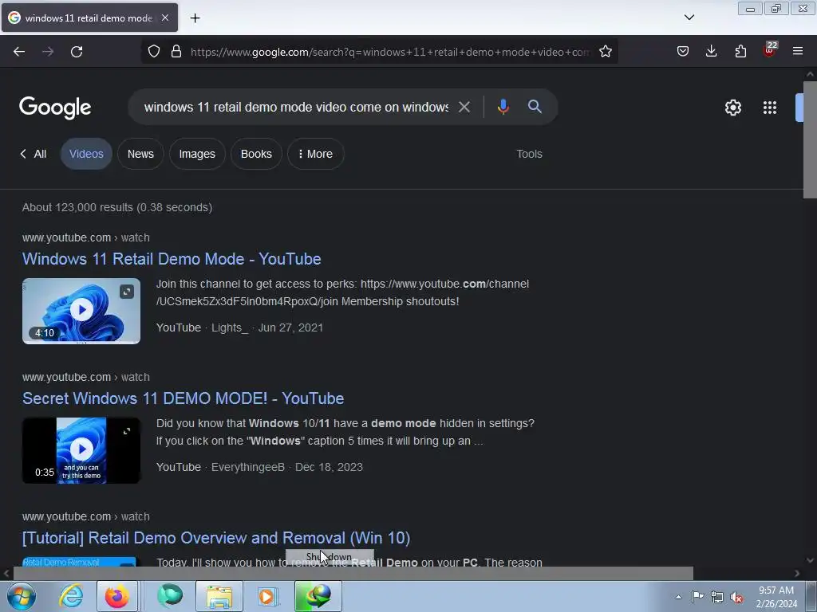
Task: Play the 0:35 demo mode video thumbnail
Action: click(81, 450)
